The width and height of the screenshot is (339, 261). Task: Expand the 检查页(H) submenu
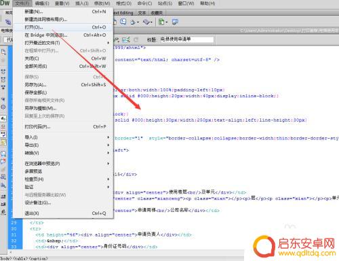[x=63, y=179]
